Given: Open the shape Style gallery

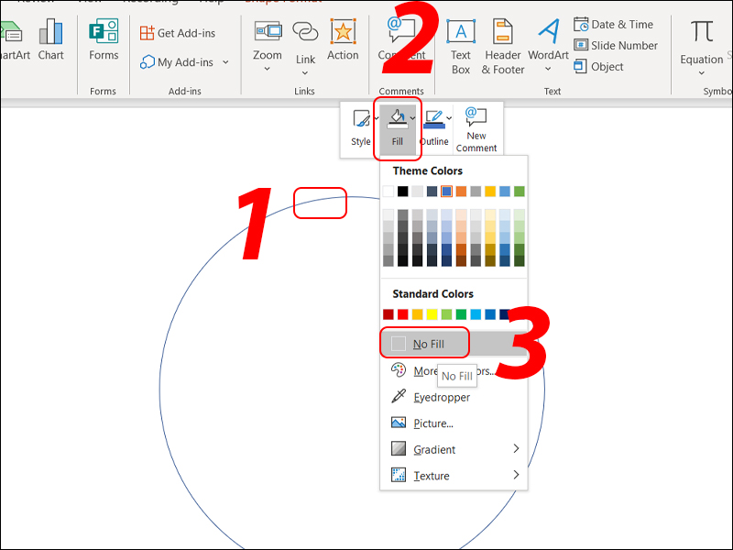Looking at the screenshot, I should (361, 127).
